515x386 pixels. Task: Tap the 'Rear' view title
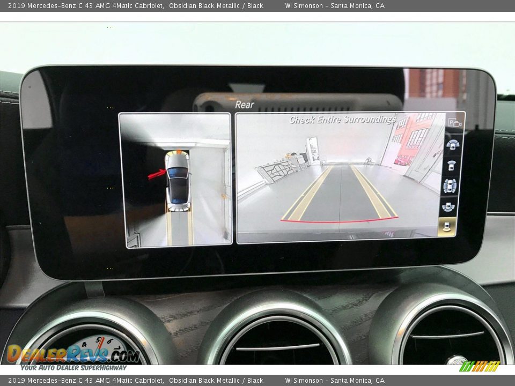pos(245,105)
